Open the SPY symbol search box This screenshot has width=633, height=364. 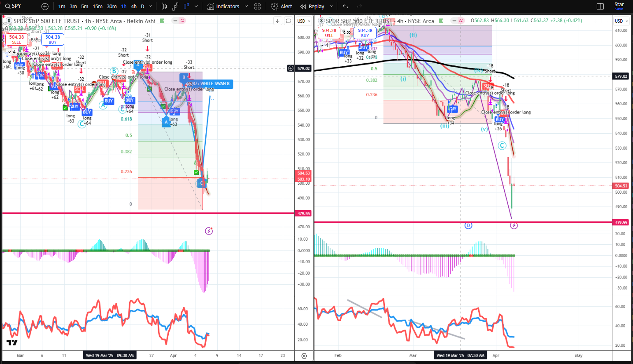tap(13, 6)
